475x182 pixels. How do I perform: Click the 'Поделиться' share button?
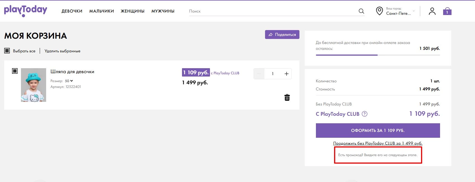point(282,35)
